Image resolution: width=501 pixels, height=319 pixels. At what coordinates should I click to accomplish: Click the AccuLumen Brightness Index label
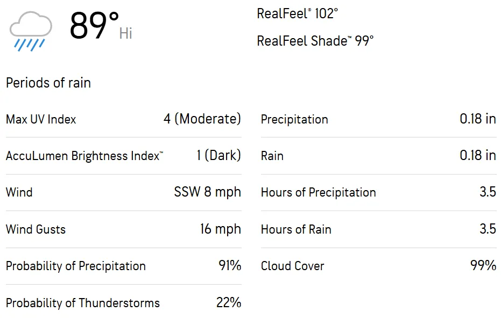pos(84,156)
